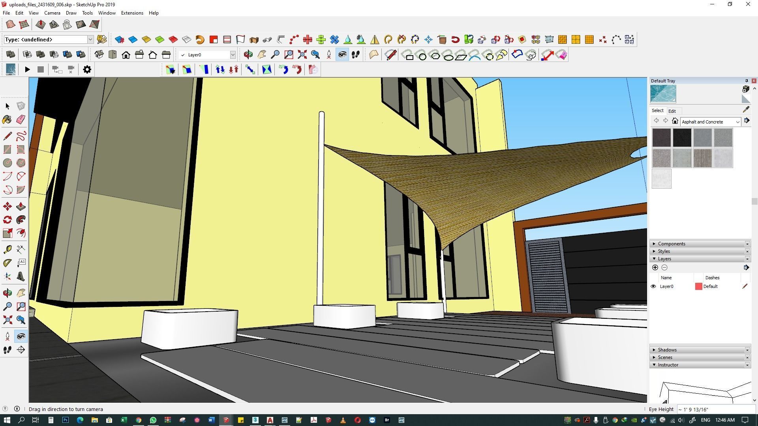Toggle the Look Around eye tool in toolbar
The width and height of the screenshot is (758, 426).
tap(342, 55)
